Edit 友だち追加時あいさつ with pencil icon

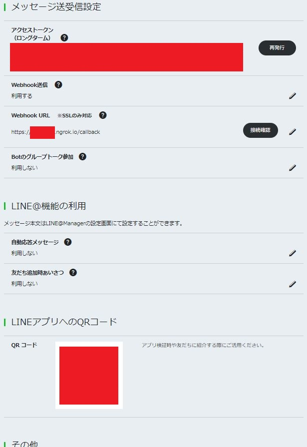click(x=293, y=284)
